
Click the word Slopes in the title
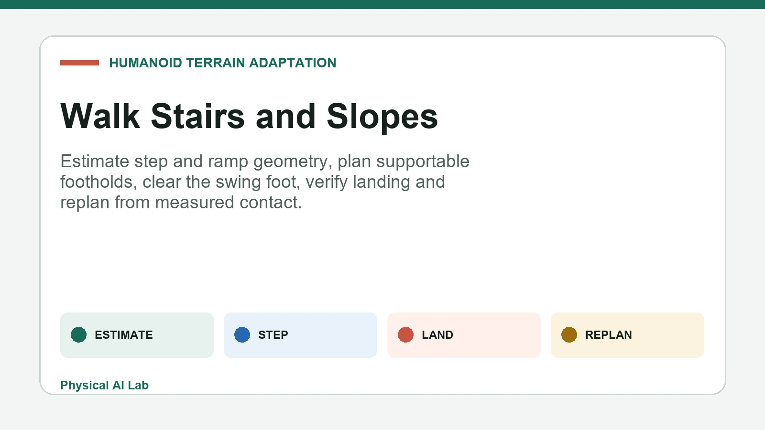click(x=382, y=116)
